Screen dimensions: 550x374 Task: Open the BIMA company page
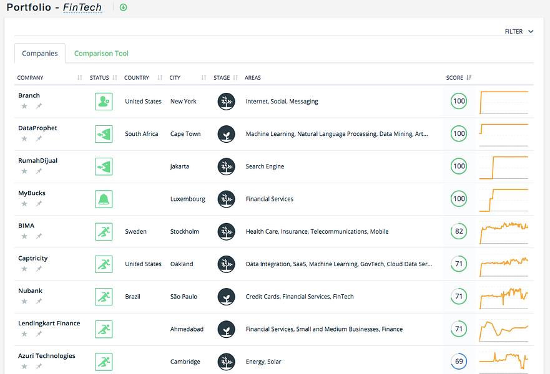[x=26, y=226]
